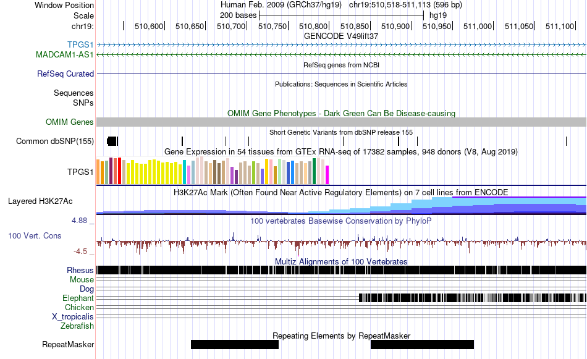Viewport: 587px width, 359px height.
Task: Click the thick black dbSNP variant block
Action: 112,141
